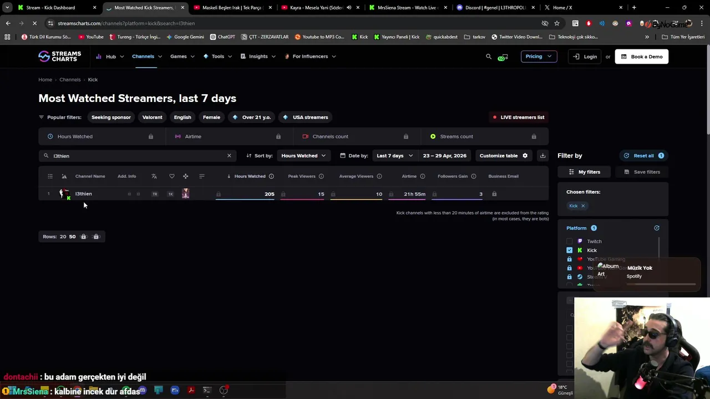Stop loading the page in browser
The height and width of the screenshot is (399, 710).
point(34,23)
